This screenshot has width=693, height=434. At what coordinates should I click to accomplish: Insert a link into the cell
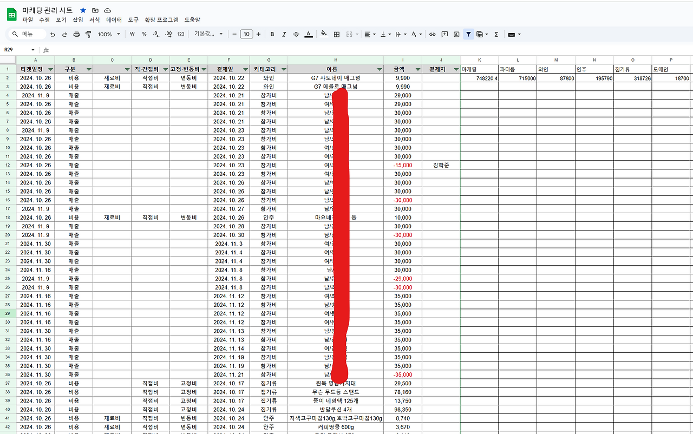(432, 34)
